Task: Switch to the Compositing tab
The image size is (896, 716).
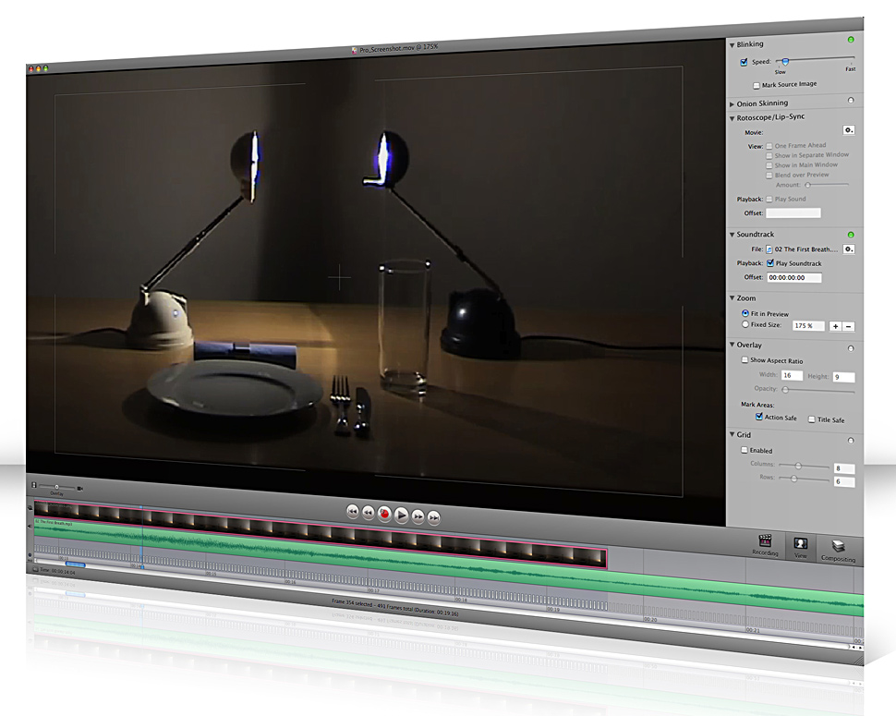Action: pyautogui.click(x=839, y=550)
